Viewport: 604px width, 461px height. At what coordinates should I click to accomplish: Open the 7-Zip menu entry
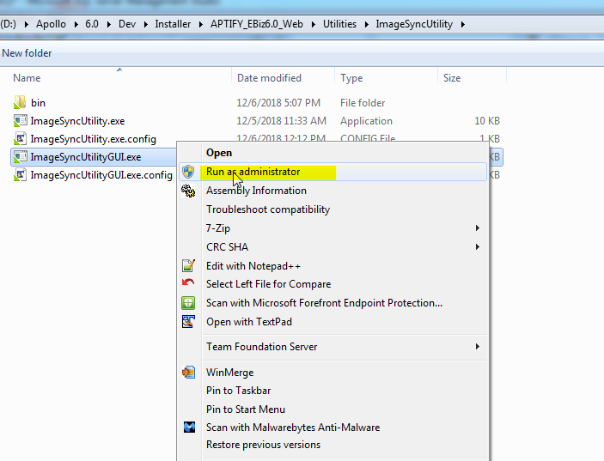click(218, 228)
